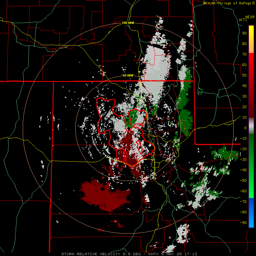
Task: Click the 0 value on the velocity scale
Action: point(245,128)
